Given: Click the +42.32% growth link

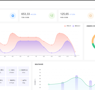Looking at the screenshot, I should [x=33, y=14].
